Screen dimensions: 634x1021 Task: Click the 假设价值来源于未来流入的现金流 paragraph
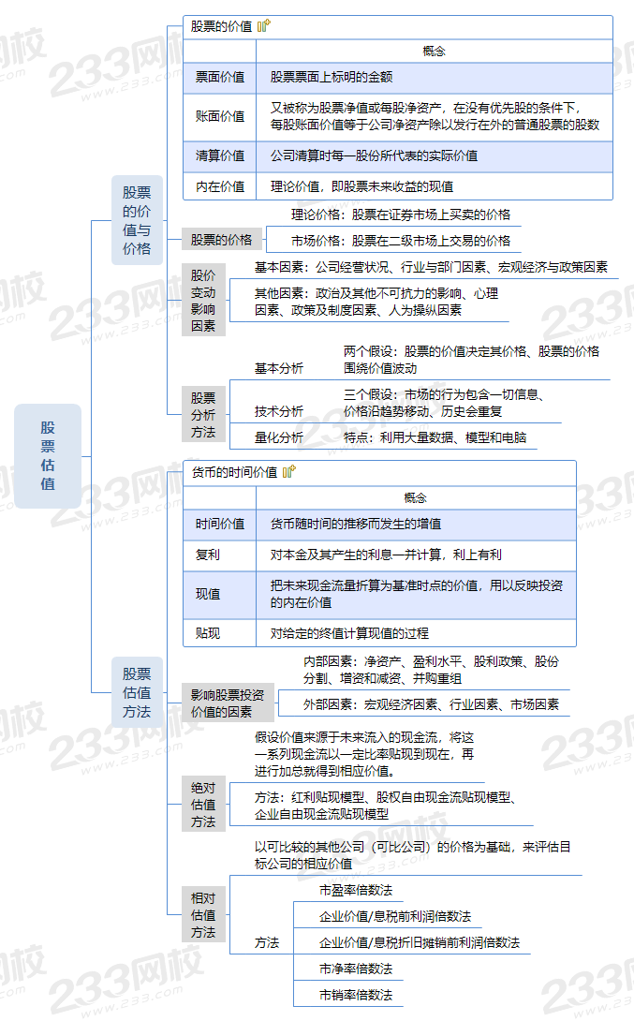point(364,754)
